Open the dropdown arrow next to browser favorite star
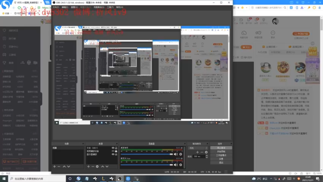 click(x=246, y=8)
